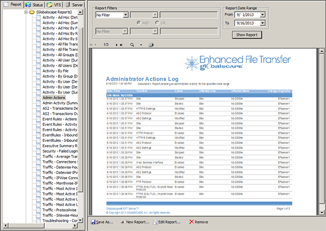Screen dimensions: 326x231
Task: Click document icon beside Traffic - Protocolwise
Action: coord(39,210)
